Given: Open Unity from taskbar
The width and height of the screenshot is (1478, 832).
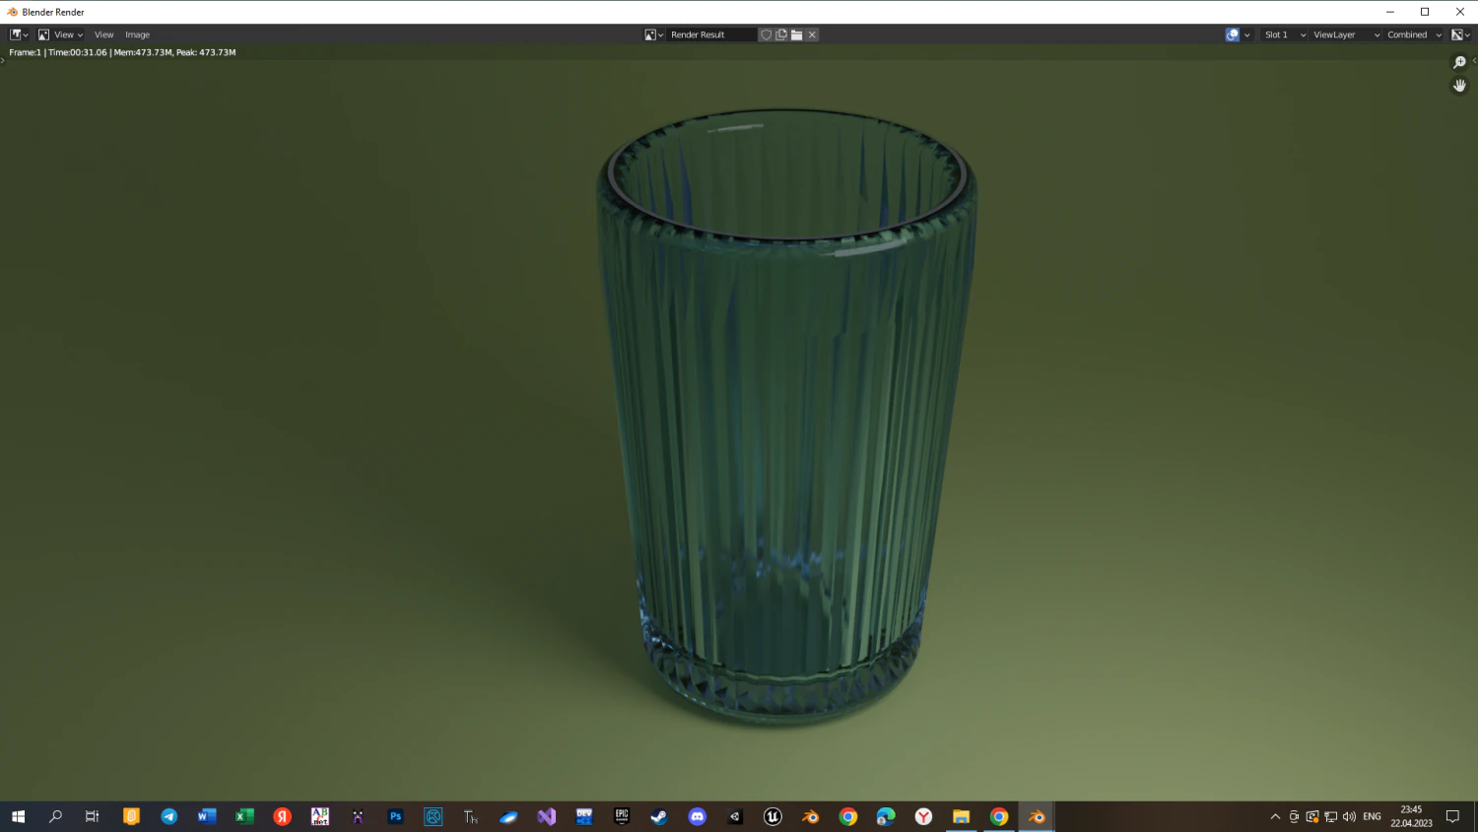Looking at the screenshot, I should 735,816.
